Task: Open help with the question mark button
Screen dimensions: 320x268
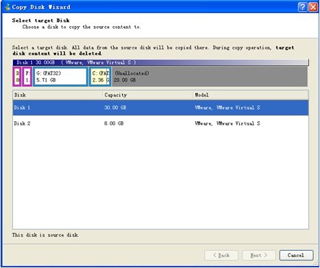Action: coord(302,7)
